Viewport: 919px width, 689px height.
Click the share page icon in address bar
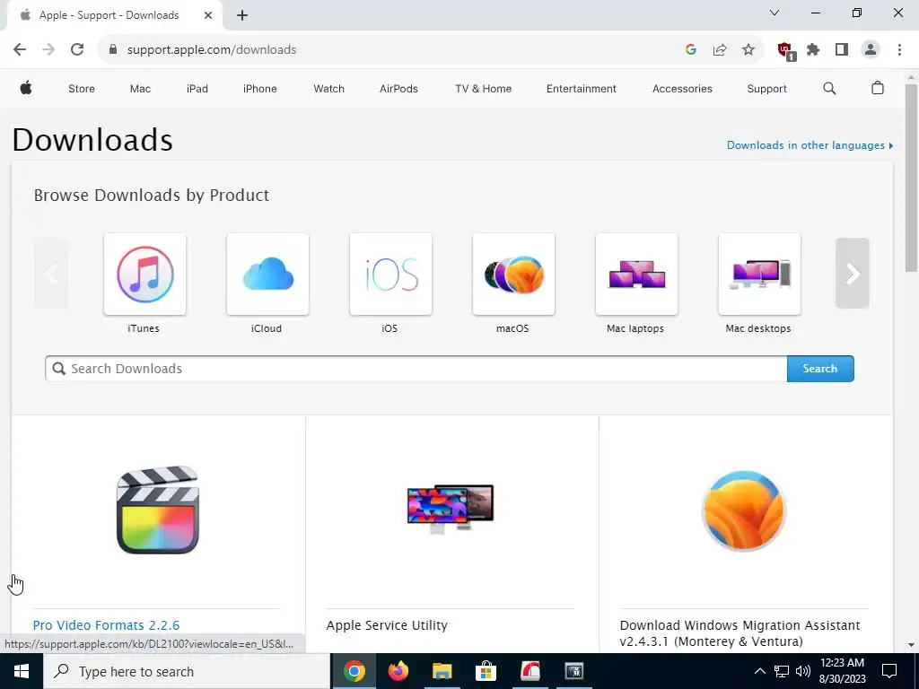coord(720,50)
